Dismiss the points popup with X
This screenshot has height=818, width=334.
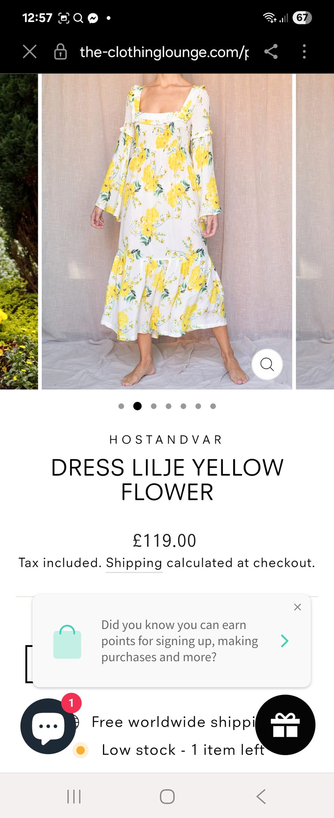(297, 607)
